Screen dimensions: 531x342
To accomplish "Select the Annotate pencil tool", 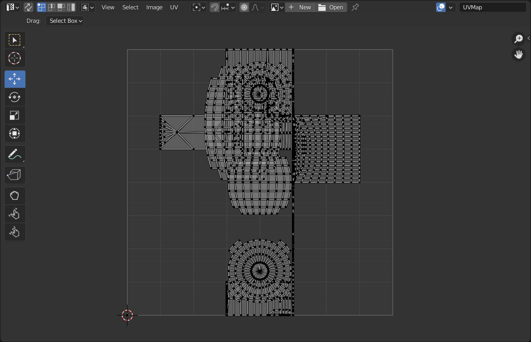I will pyautogui.click(x=15, y=155).
